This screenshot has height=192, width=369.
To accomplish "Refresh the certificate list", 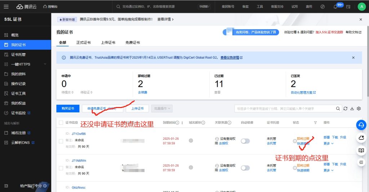I will pyautogui.click(x=345, y=108).
